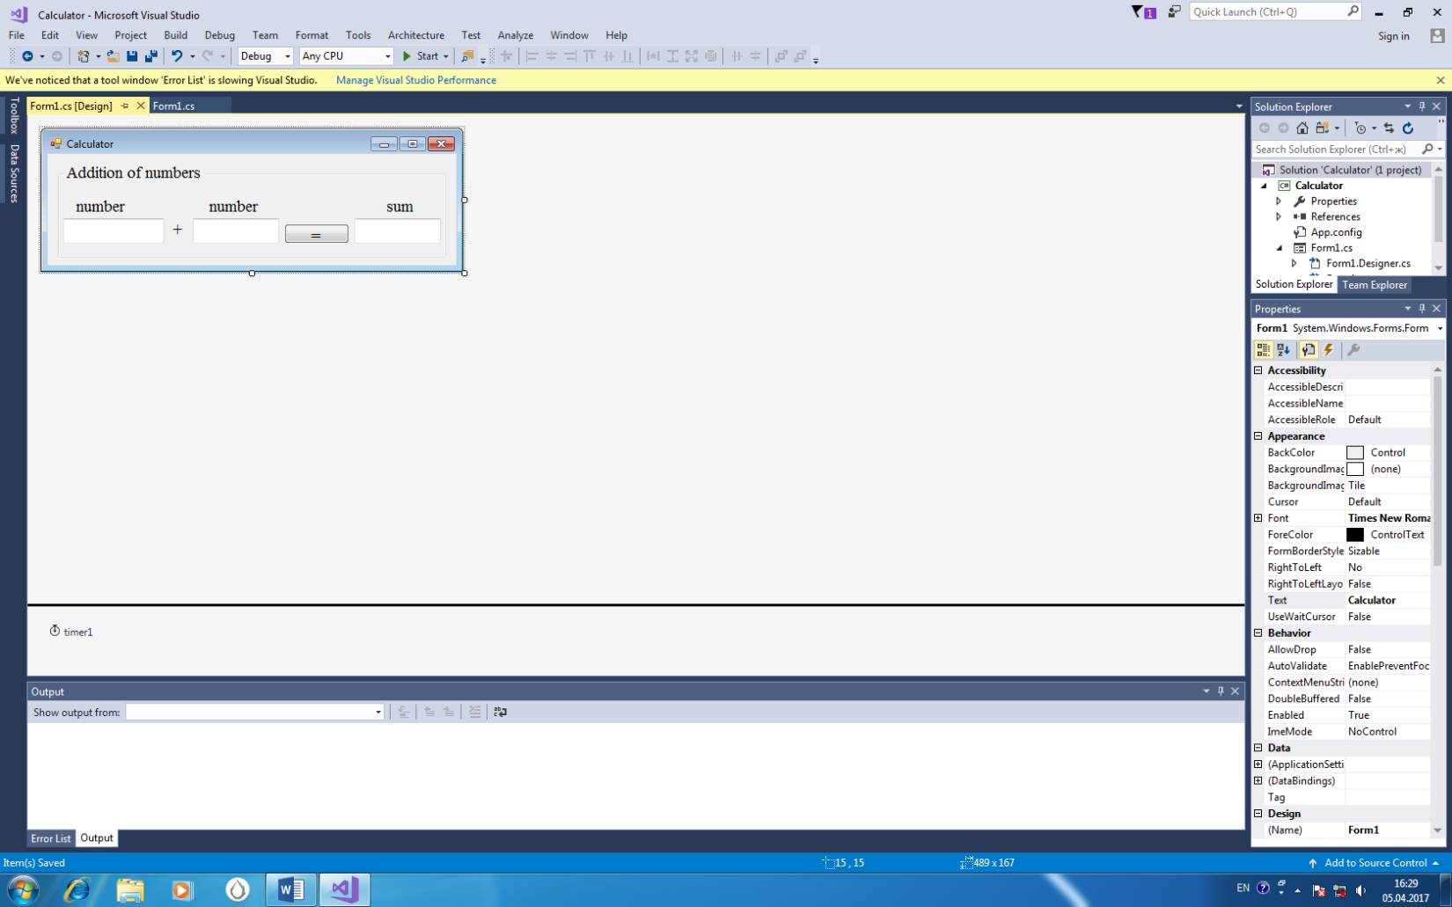Open the Build menu
This screenshot has height=907, width=1452.
[x=175, y=35]
